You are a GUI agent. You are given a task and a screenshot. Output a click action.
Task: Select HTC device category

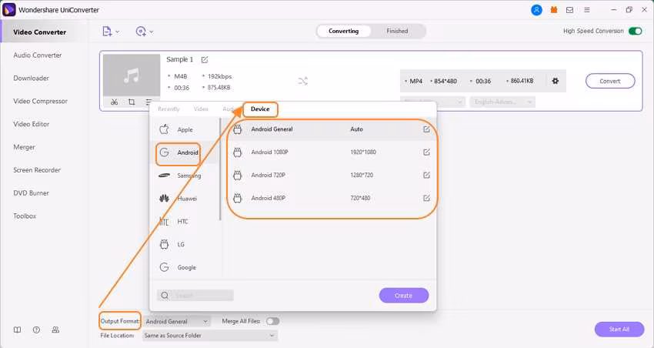[x=184, y=222]
